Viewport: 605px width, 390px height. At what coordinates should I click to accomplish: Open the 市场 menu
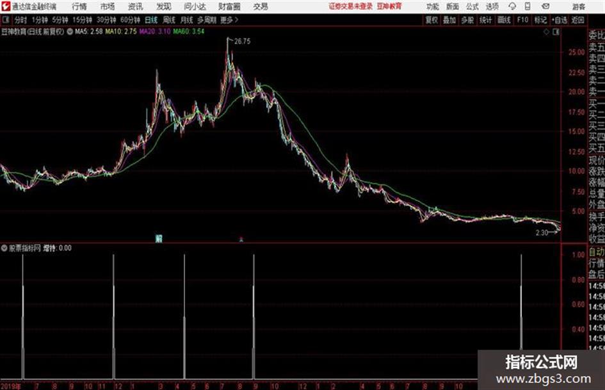(108, 6)
